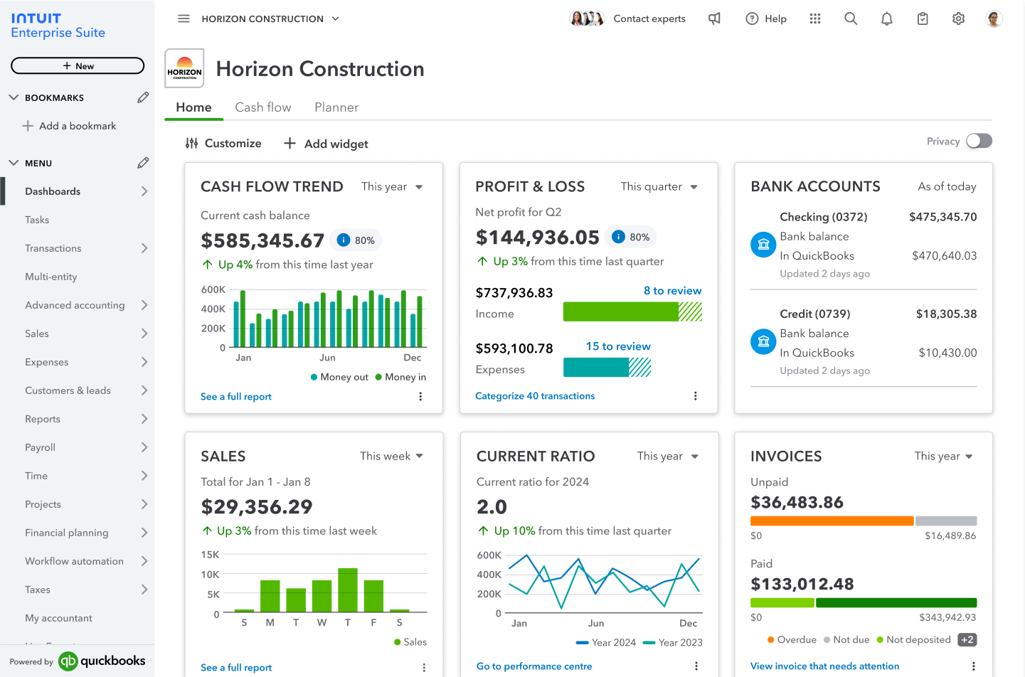Open the tasks clipboard icon in the header
This screenshot has width=1025, height=677.
pyautogui.click(x=923, y=18)
